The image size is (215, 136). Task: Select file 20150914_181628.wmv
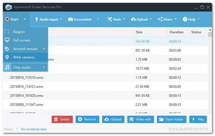pos(27,96)
